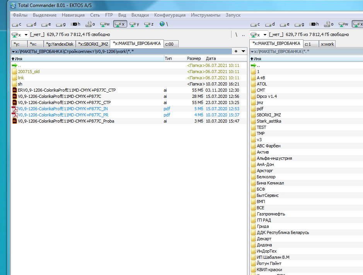Screen dimensions: 363x275
Task: Go to root directory in left panel
Action: 236,35
